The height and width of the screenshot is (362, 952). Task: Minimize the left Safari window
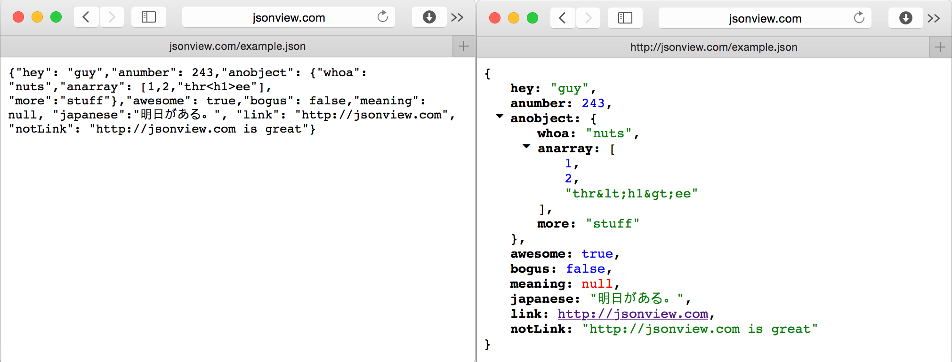(x=37, y=17)
